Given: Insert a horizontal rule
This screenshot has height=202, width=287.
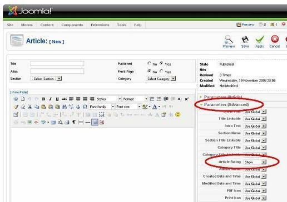Looking at the screenshot, I should (x=88, y=122).
